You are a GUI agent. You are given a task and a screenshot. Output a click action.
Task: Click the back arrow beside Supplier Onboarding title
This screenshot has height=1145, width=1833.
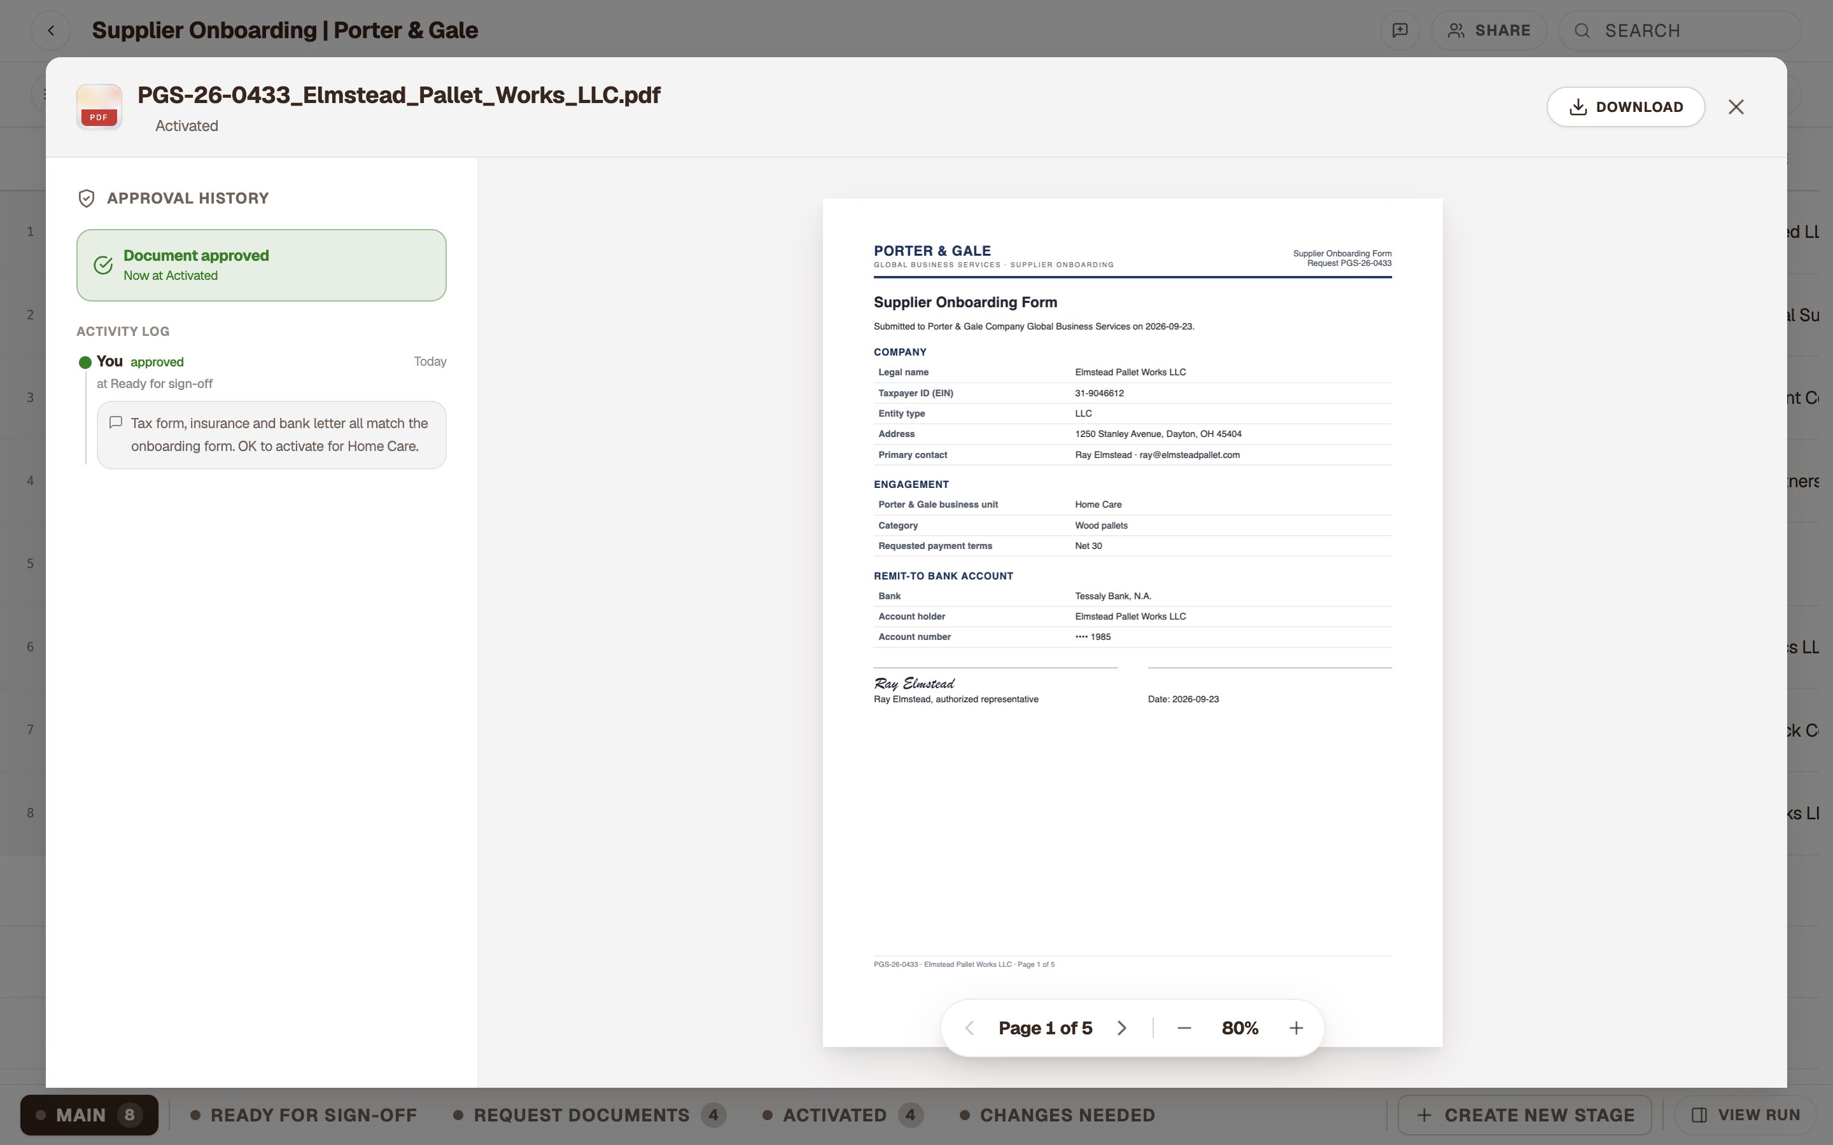(x=51, y=31)
